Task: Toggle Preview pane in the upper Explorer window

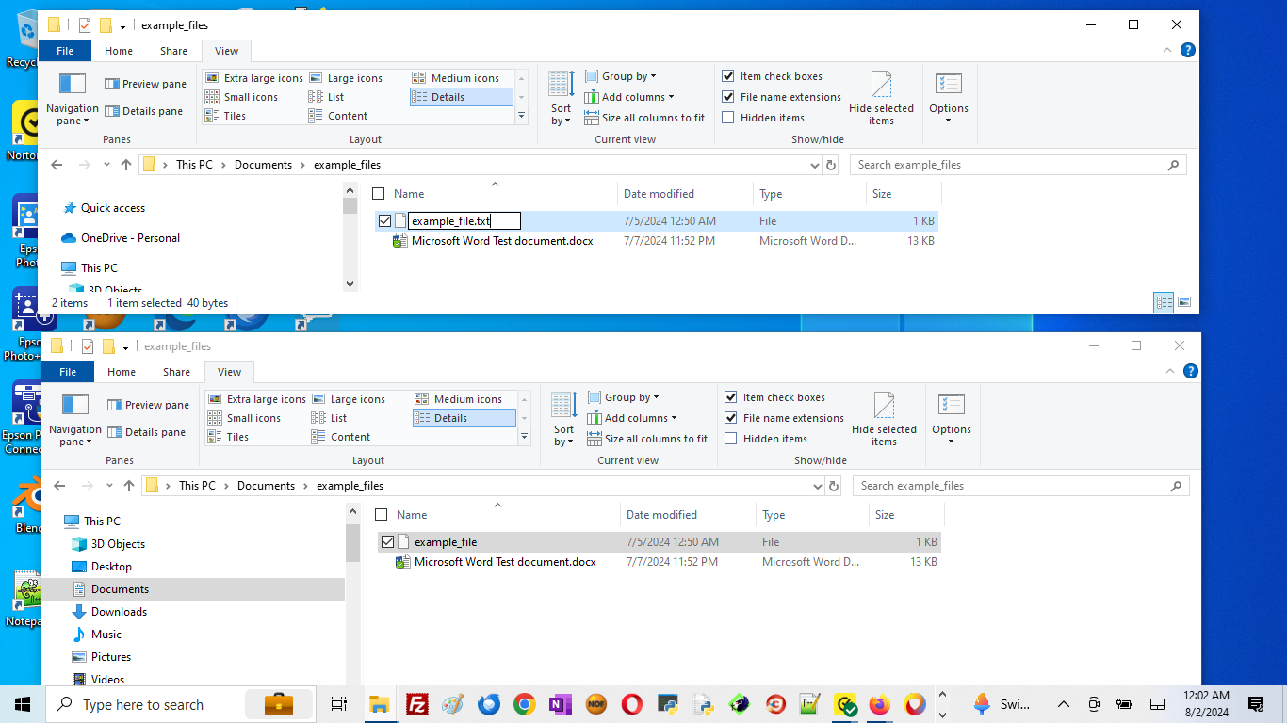Action: coord(145,84)
